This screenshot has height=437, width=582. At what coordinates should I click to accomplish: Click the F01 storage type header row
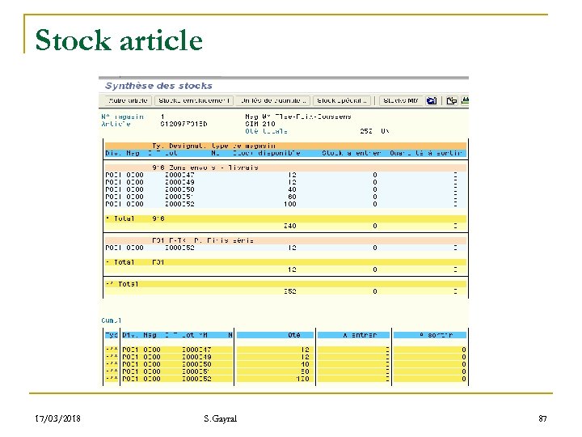[285, 240]
